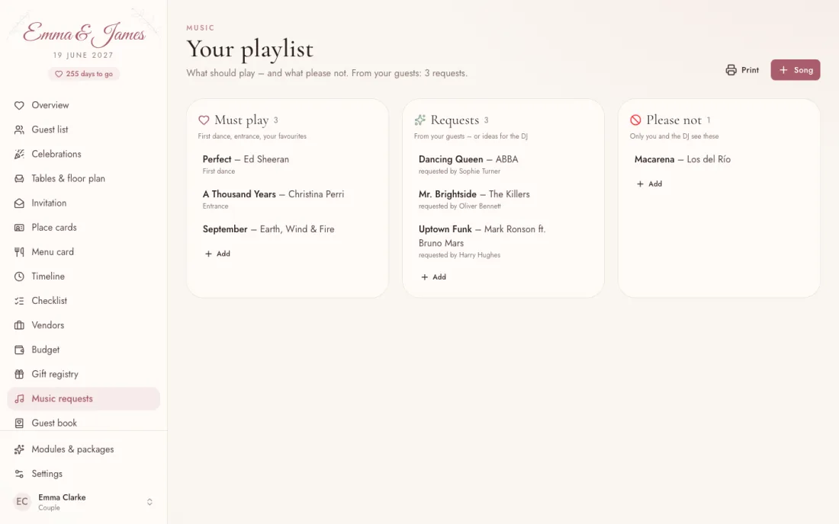This screenshot has height=524, width=839.
Task: Add a song to Must play
Action: 217,254
